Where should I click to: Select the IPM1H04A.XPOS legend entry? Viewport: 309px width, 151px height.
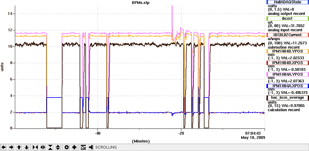[x=287, y=86]
